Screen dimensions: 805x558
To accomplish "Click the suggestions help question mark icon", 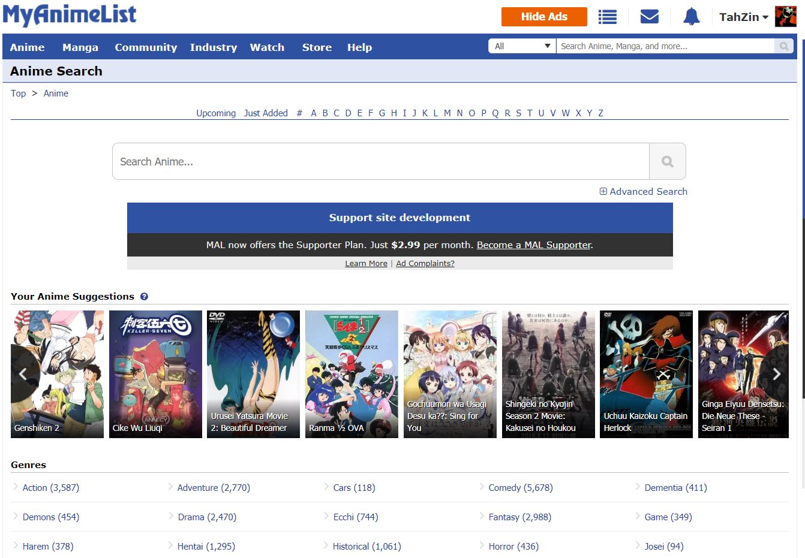I will coord(144,296).
